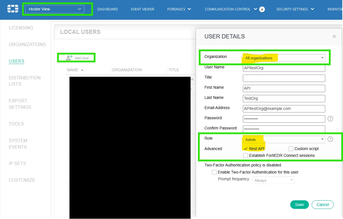Go to the Dashboard menu

[x=107, y=9]
